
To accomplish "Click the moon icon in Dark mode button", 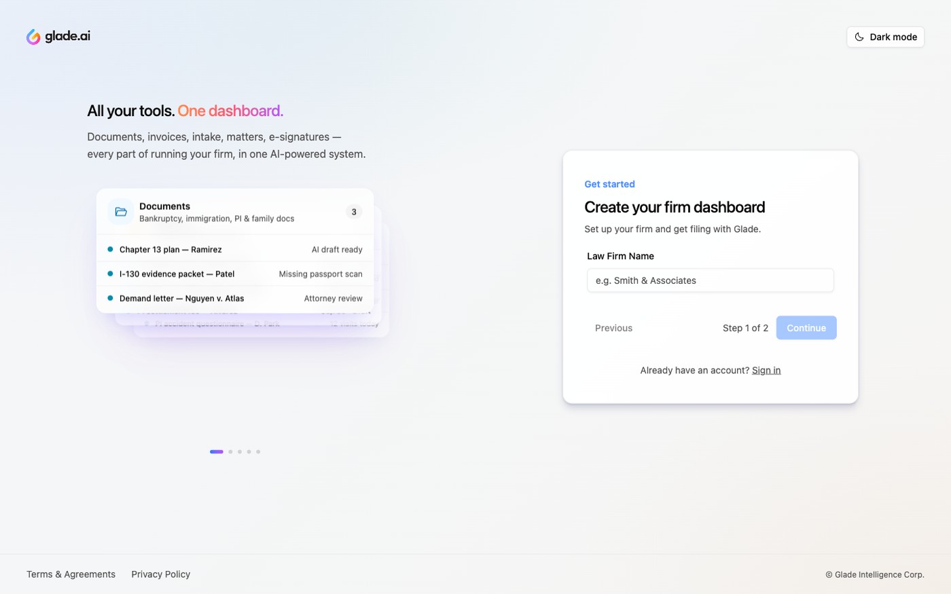I will [859, 37].
